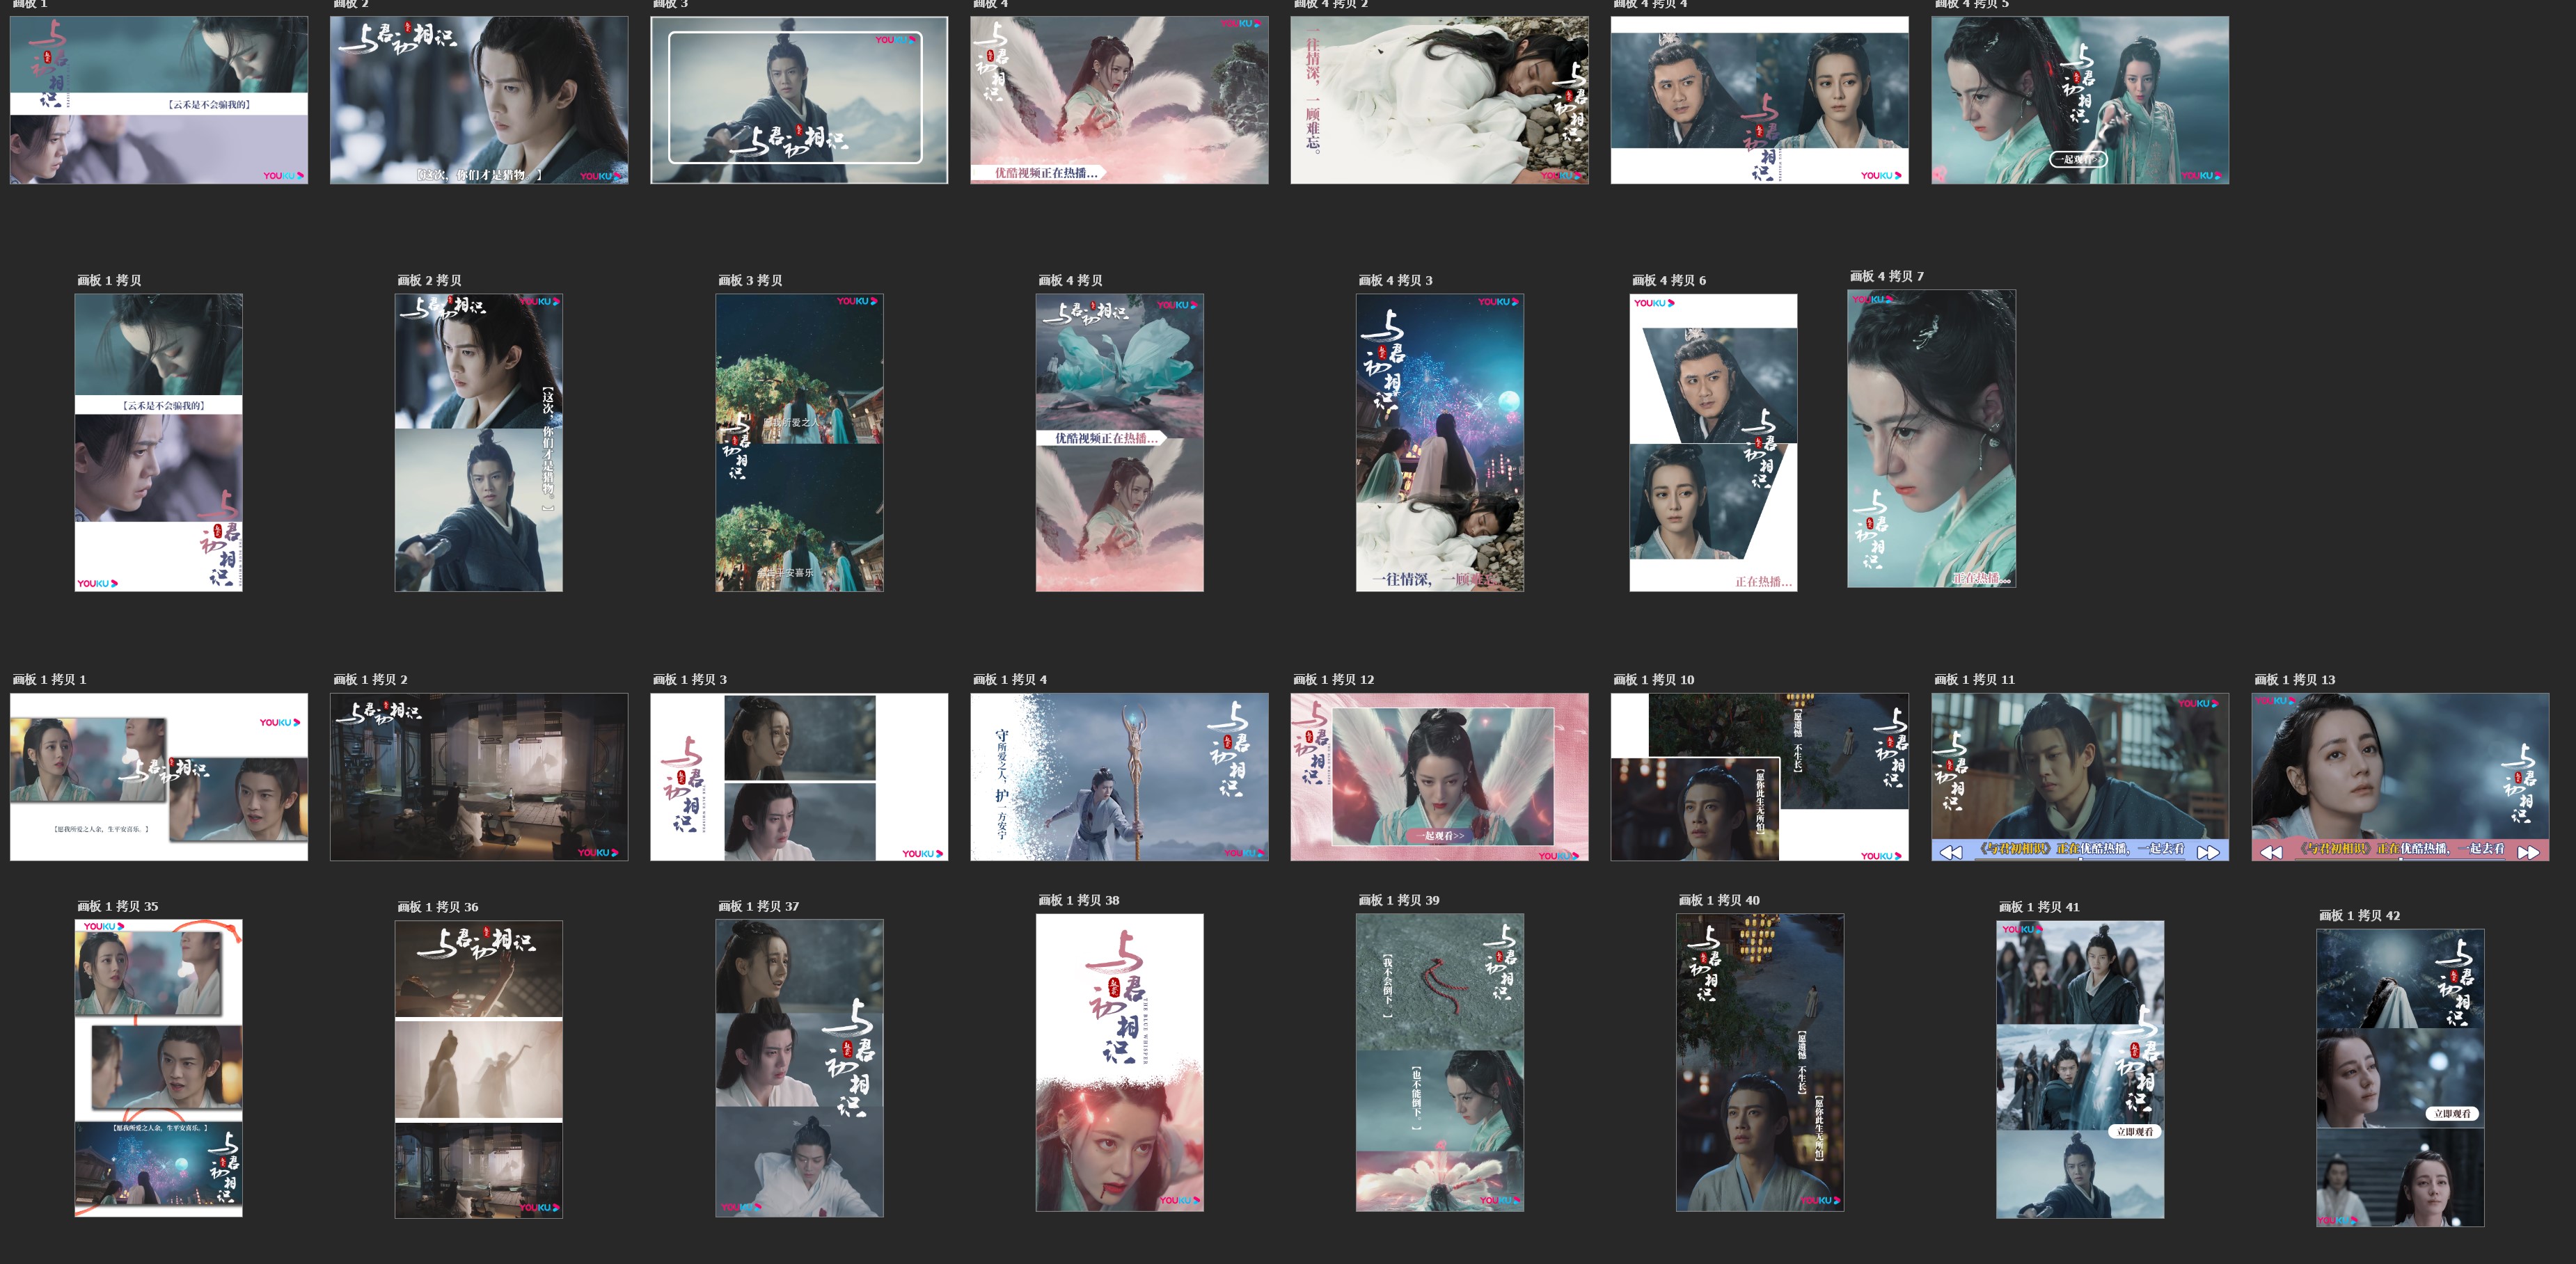Click the top-row artboard with the 一起观看 button
This screenshot has height=1264, width=2576.
2080,100
